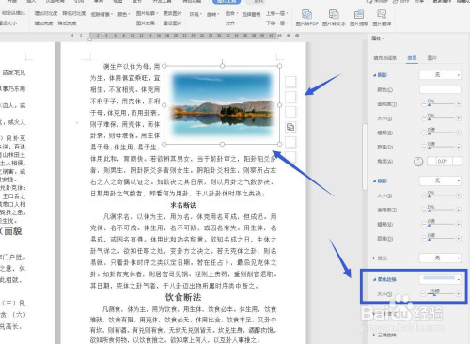470x344 pixels.
Task: Click 增加亮度 in the picture toolbar
Action: (43, 23)
